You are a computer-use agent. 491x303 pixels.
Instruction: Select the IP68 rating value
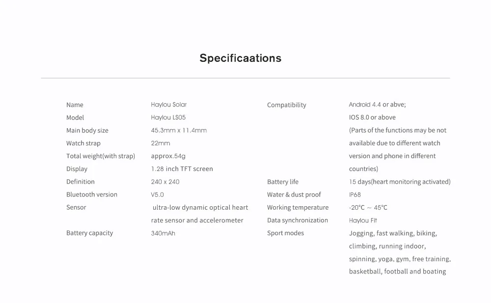[355, 194]
